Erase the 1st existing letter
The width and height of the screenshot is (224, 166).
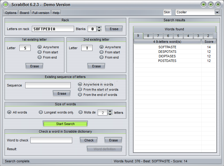(x=34, y=66)
